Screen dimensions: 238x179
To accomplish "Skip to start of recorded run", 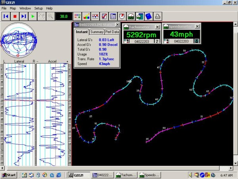I will pos(6,16).
